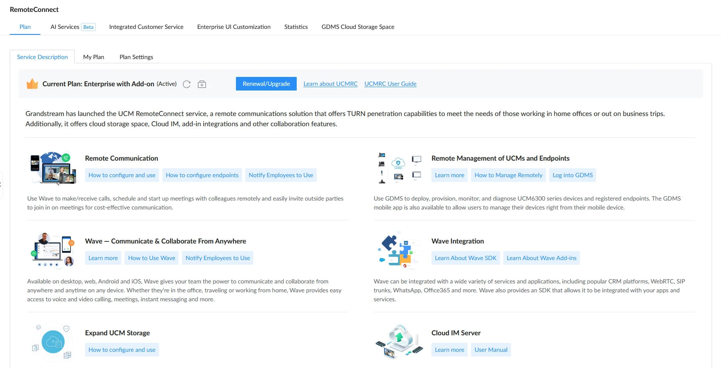Click the 'Remote Communication' heading
Viewport: 721px width, 368px height.
(122, 158)
